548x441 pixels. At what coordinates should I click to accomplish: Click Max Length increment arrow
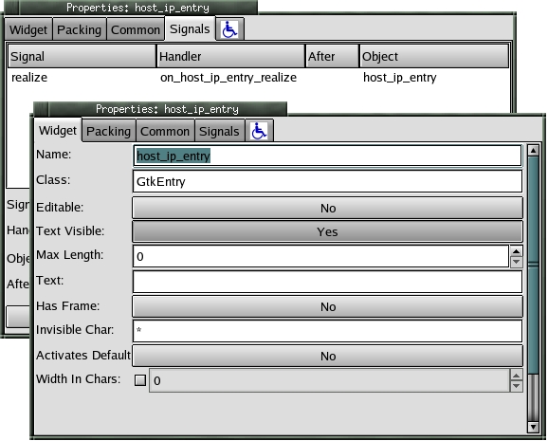click(x=516, y=251)
